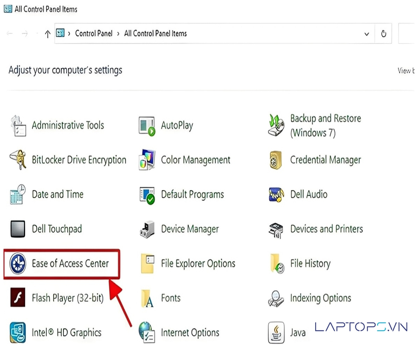Image resolution: width=418 pixels, height=349 pixels.
Task: Open the File Explorer Options link
Action: coord(198,264)
